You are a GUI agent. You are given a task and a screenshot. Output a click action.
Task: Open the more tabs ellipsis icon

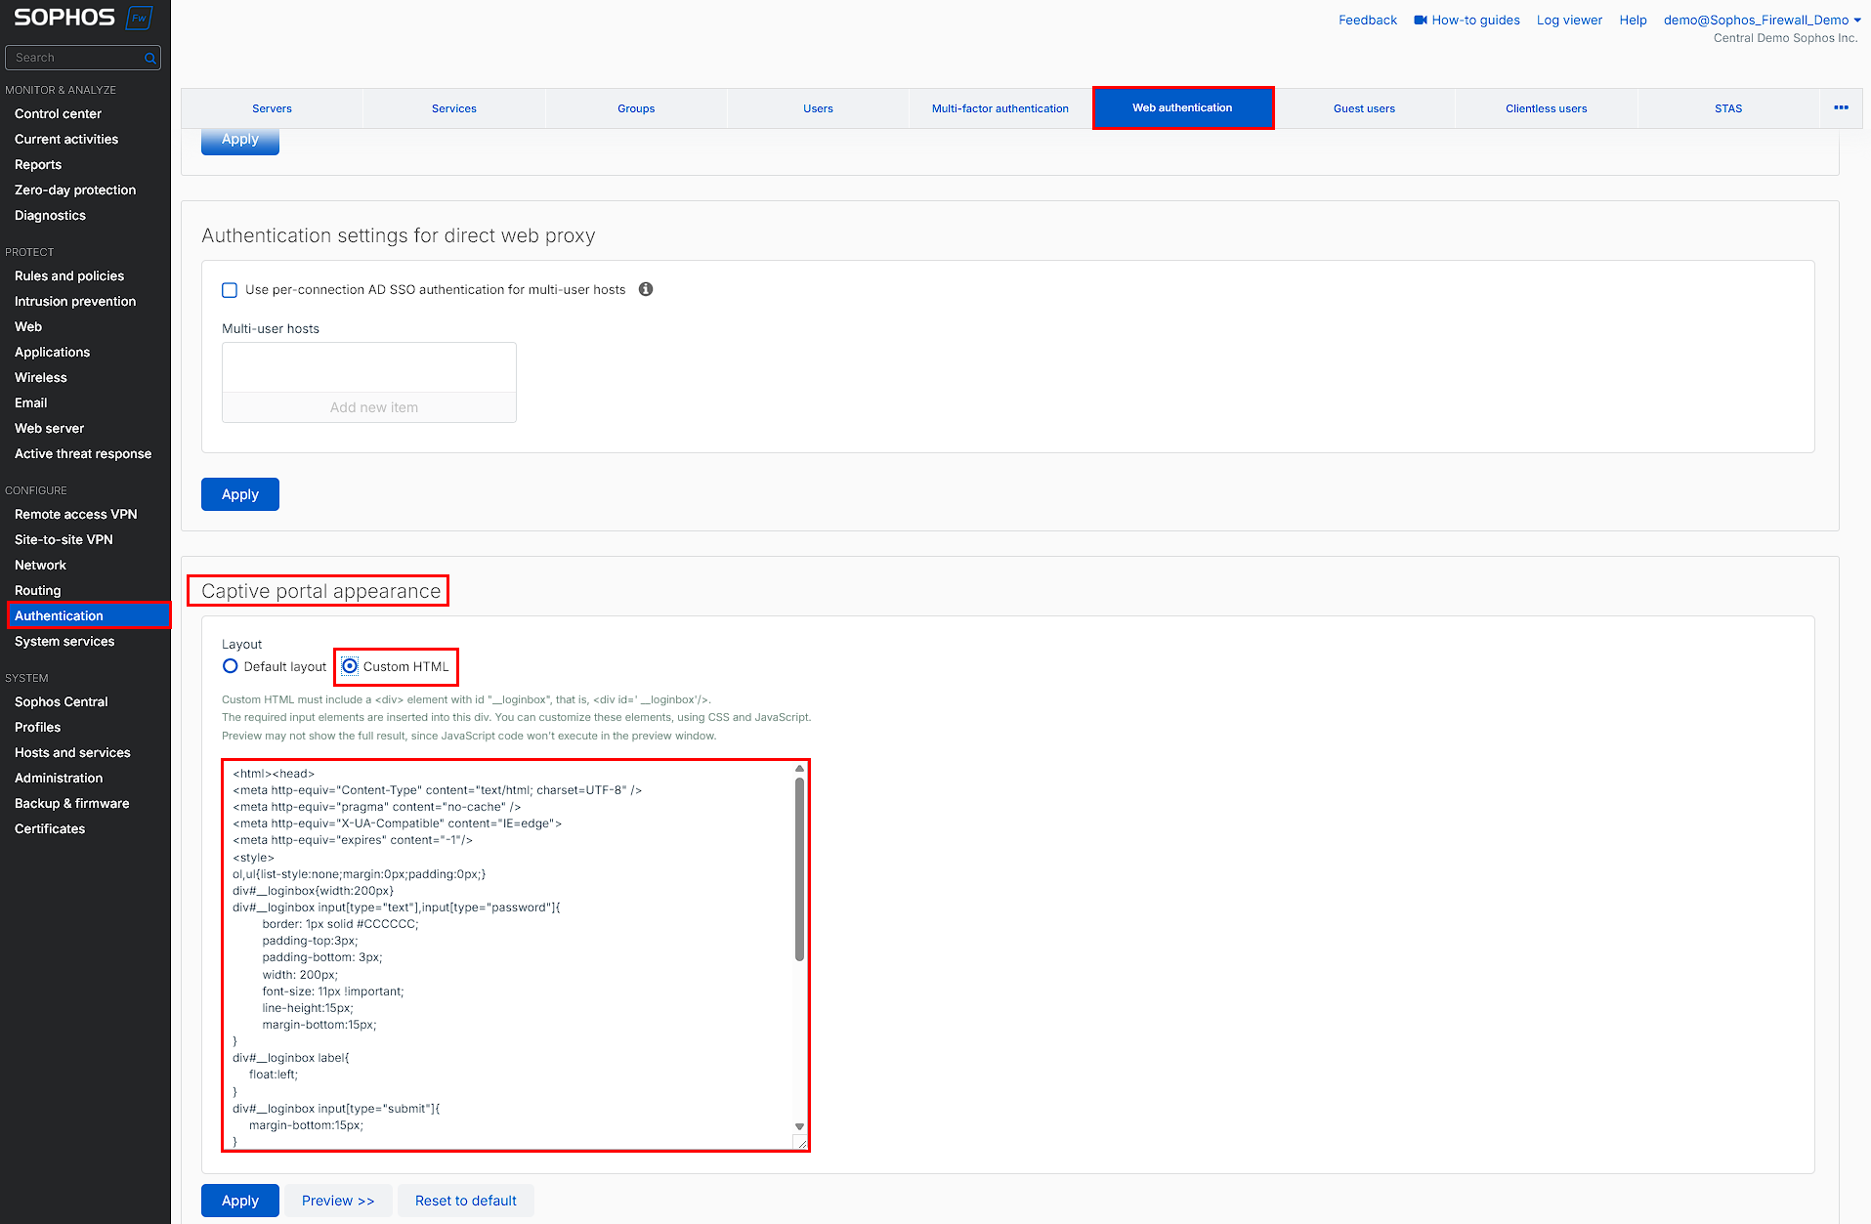pyautogui.click(x=1841, y=108)
